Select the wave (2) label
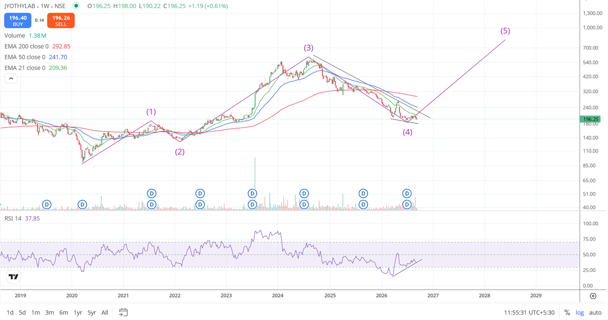 180,151
